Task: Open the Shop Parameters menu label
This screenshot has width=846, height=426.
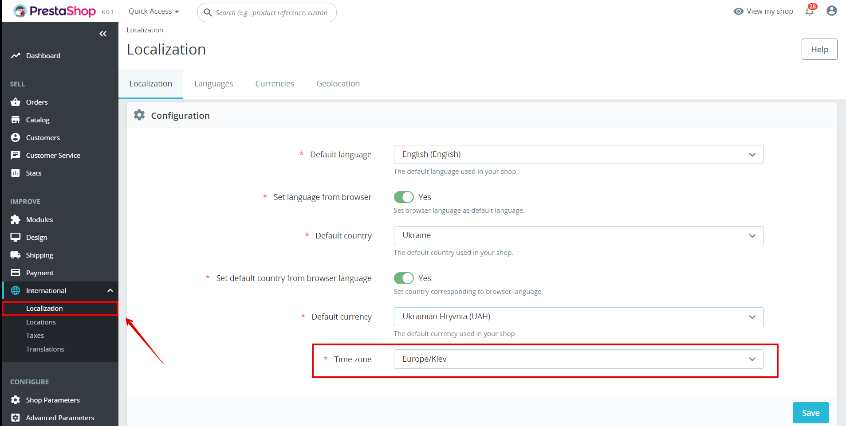Action: [x=53, y=400]
